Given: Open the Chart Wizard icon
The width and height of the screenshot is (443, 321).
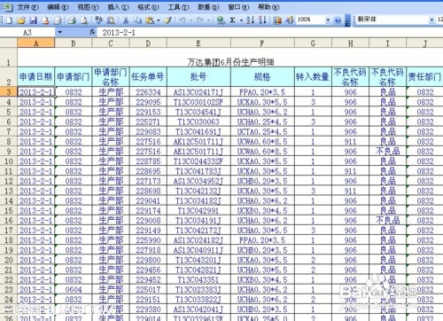Looking at the screenshot, I should click(277, 20).
